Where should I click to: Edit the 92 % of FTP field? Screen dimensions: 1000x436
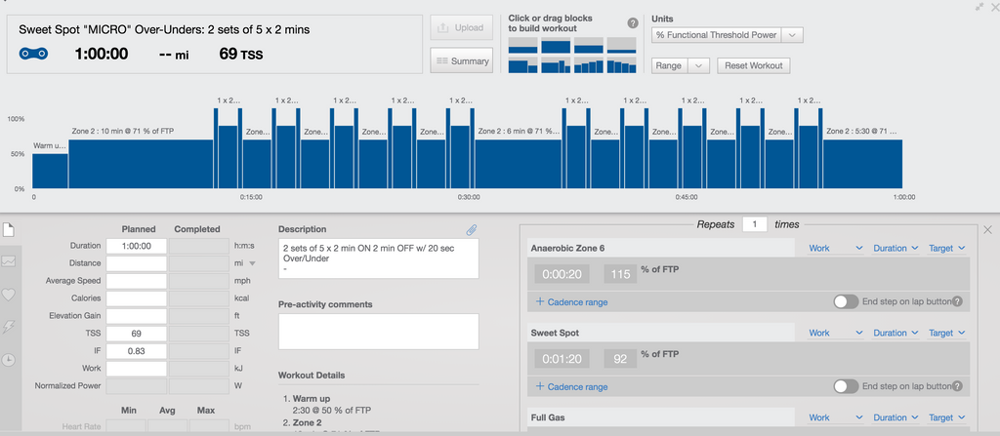point(620,359)
